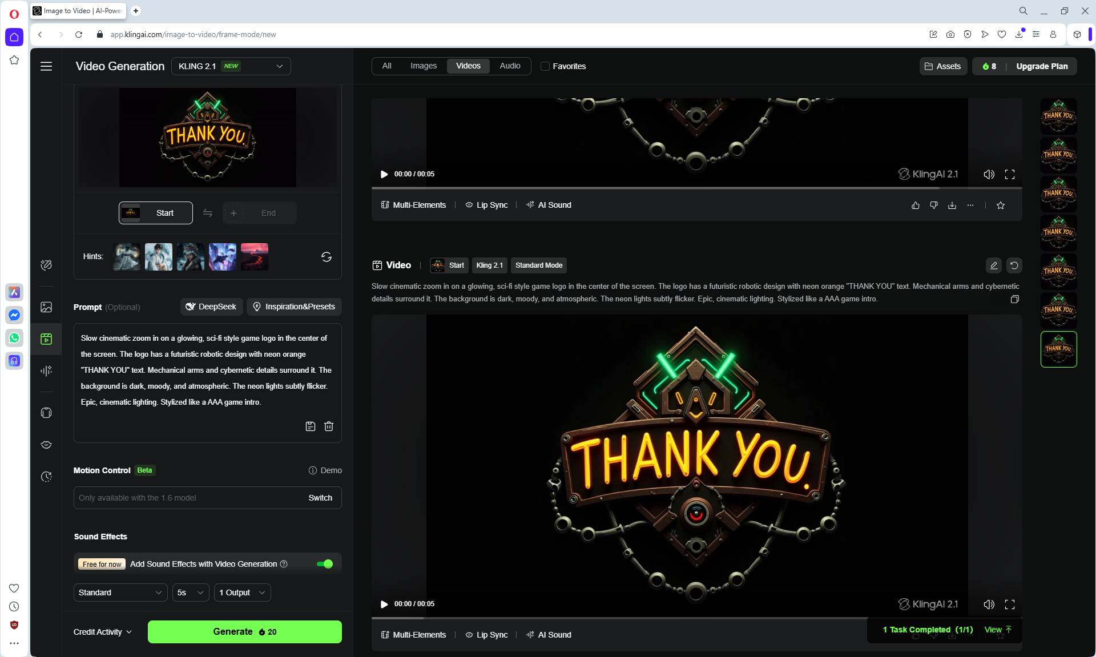Open the hamburger menu in sidebar
The height and width of the screenshot is (657, 1096).
(x=46, y=66)
